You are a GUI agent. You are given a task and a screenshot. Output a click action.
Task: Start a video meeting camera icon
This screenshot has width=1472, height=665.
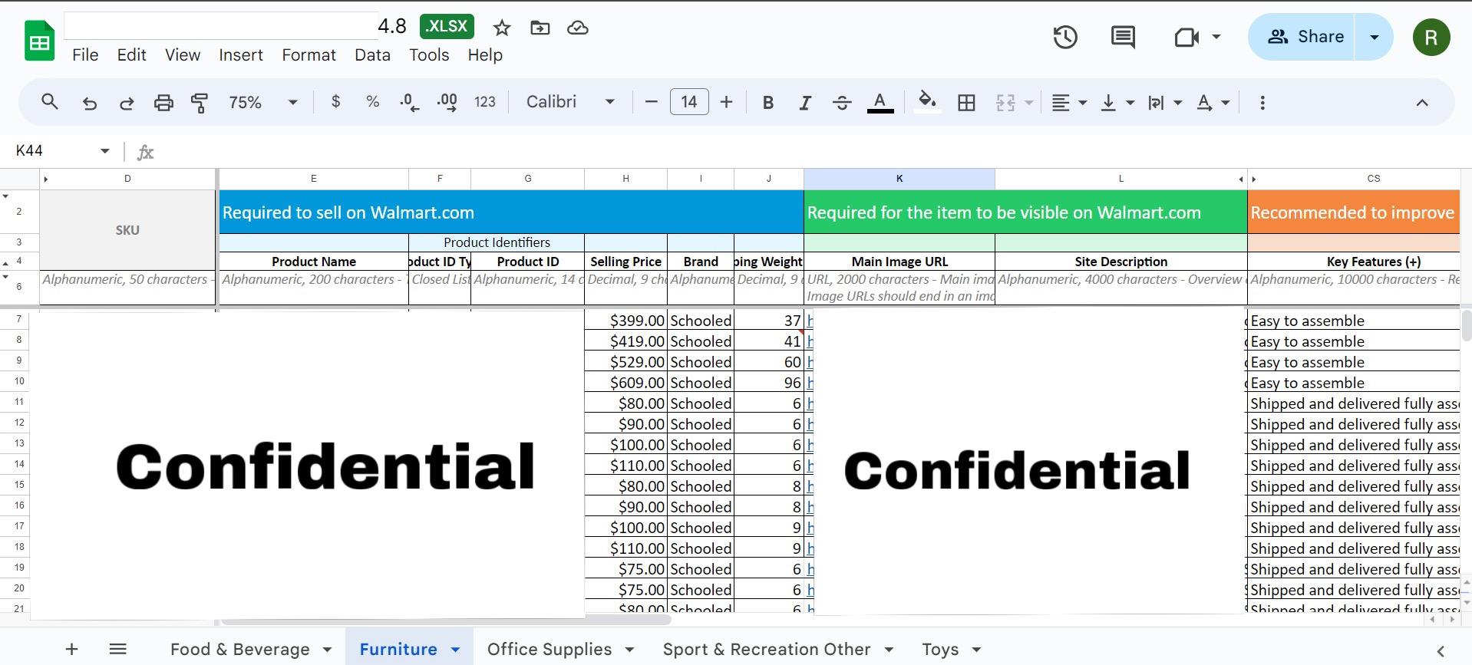click(x=1187, y=37)
